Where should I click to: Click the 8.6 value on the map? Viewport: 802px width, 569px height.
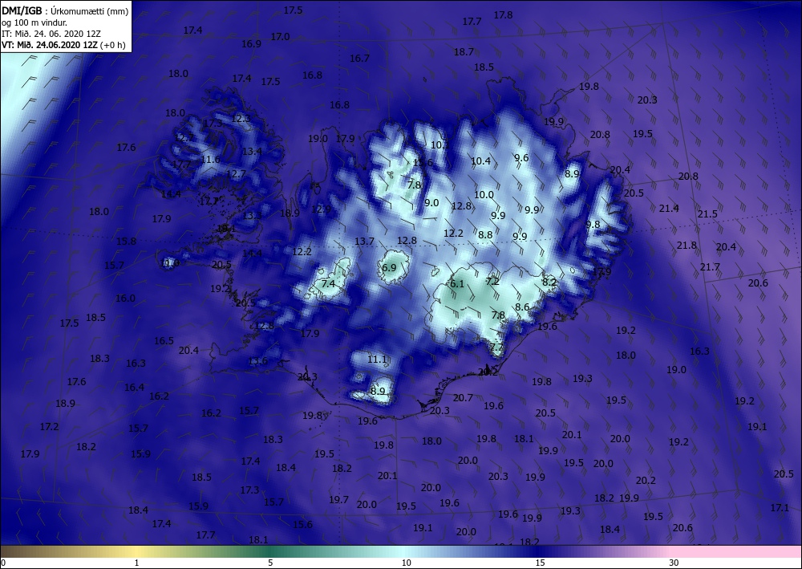[522, 307]
